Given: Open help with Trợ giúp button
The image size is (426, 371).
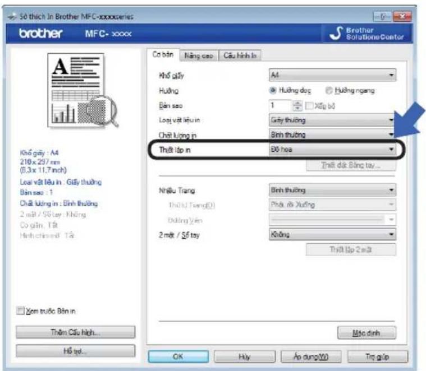Looking at the screenshot, I should (x=378, y=356).
